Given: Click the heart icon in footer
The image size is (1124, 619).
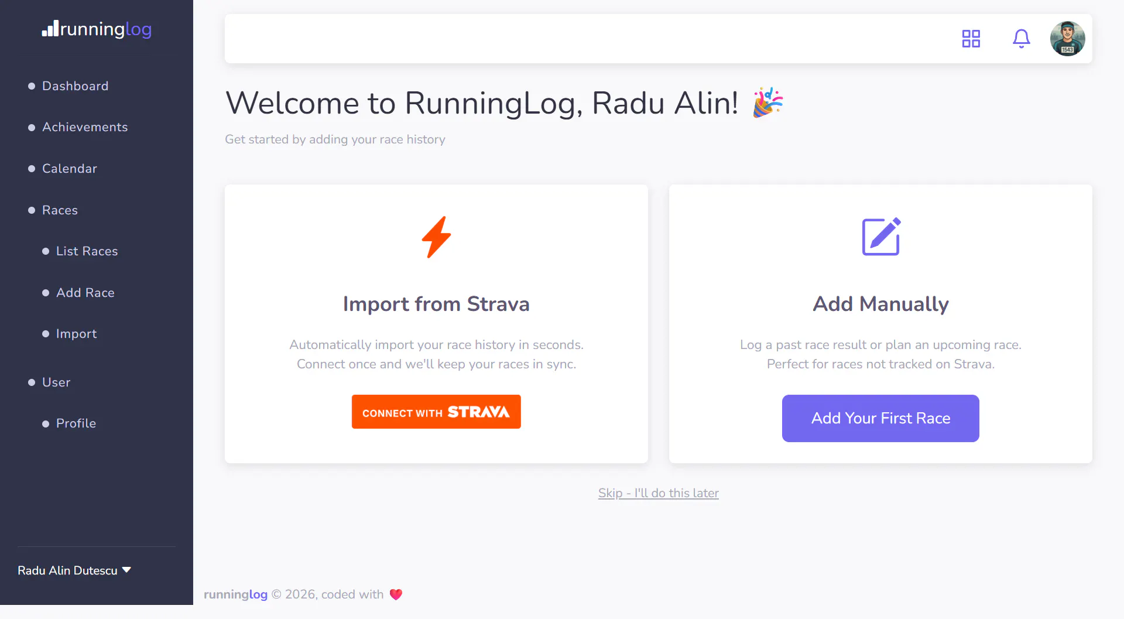Looking at the screenshot, I should (x=396, y=594).
